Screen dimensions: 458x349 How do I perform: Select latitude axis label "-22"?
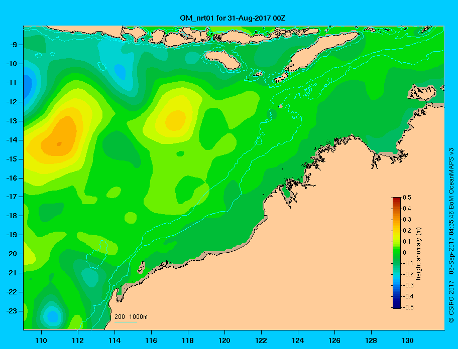pyautogui.click(x=12, y=292)
